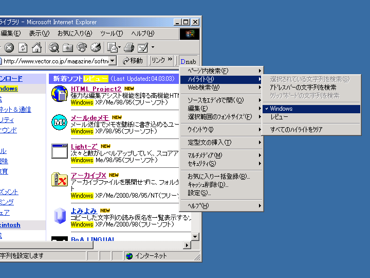
Task: Expand the 定型文の挿入(T) submenu
Action: click(x=221, y=143)
